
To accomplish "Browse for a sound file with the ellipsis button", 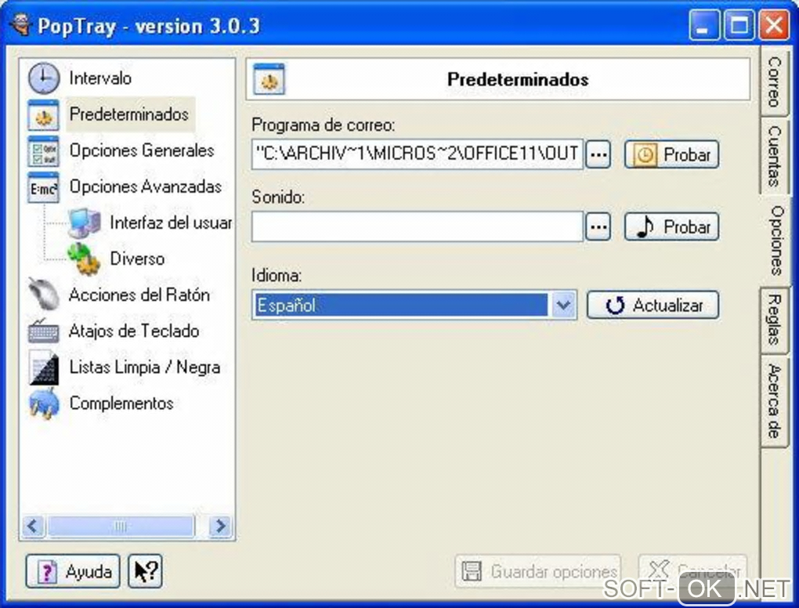I will click(598, 226).
